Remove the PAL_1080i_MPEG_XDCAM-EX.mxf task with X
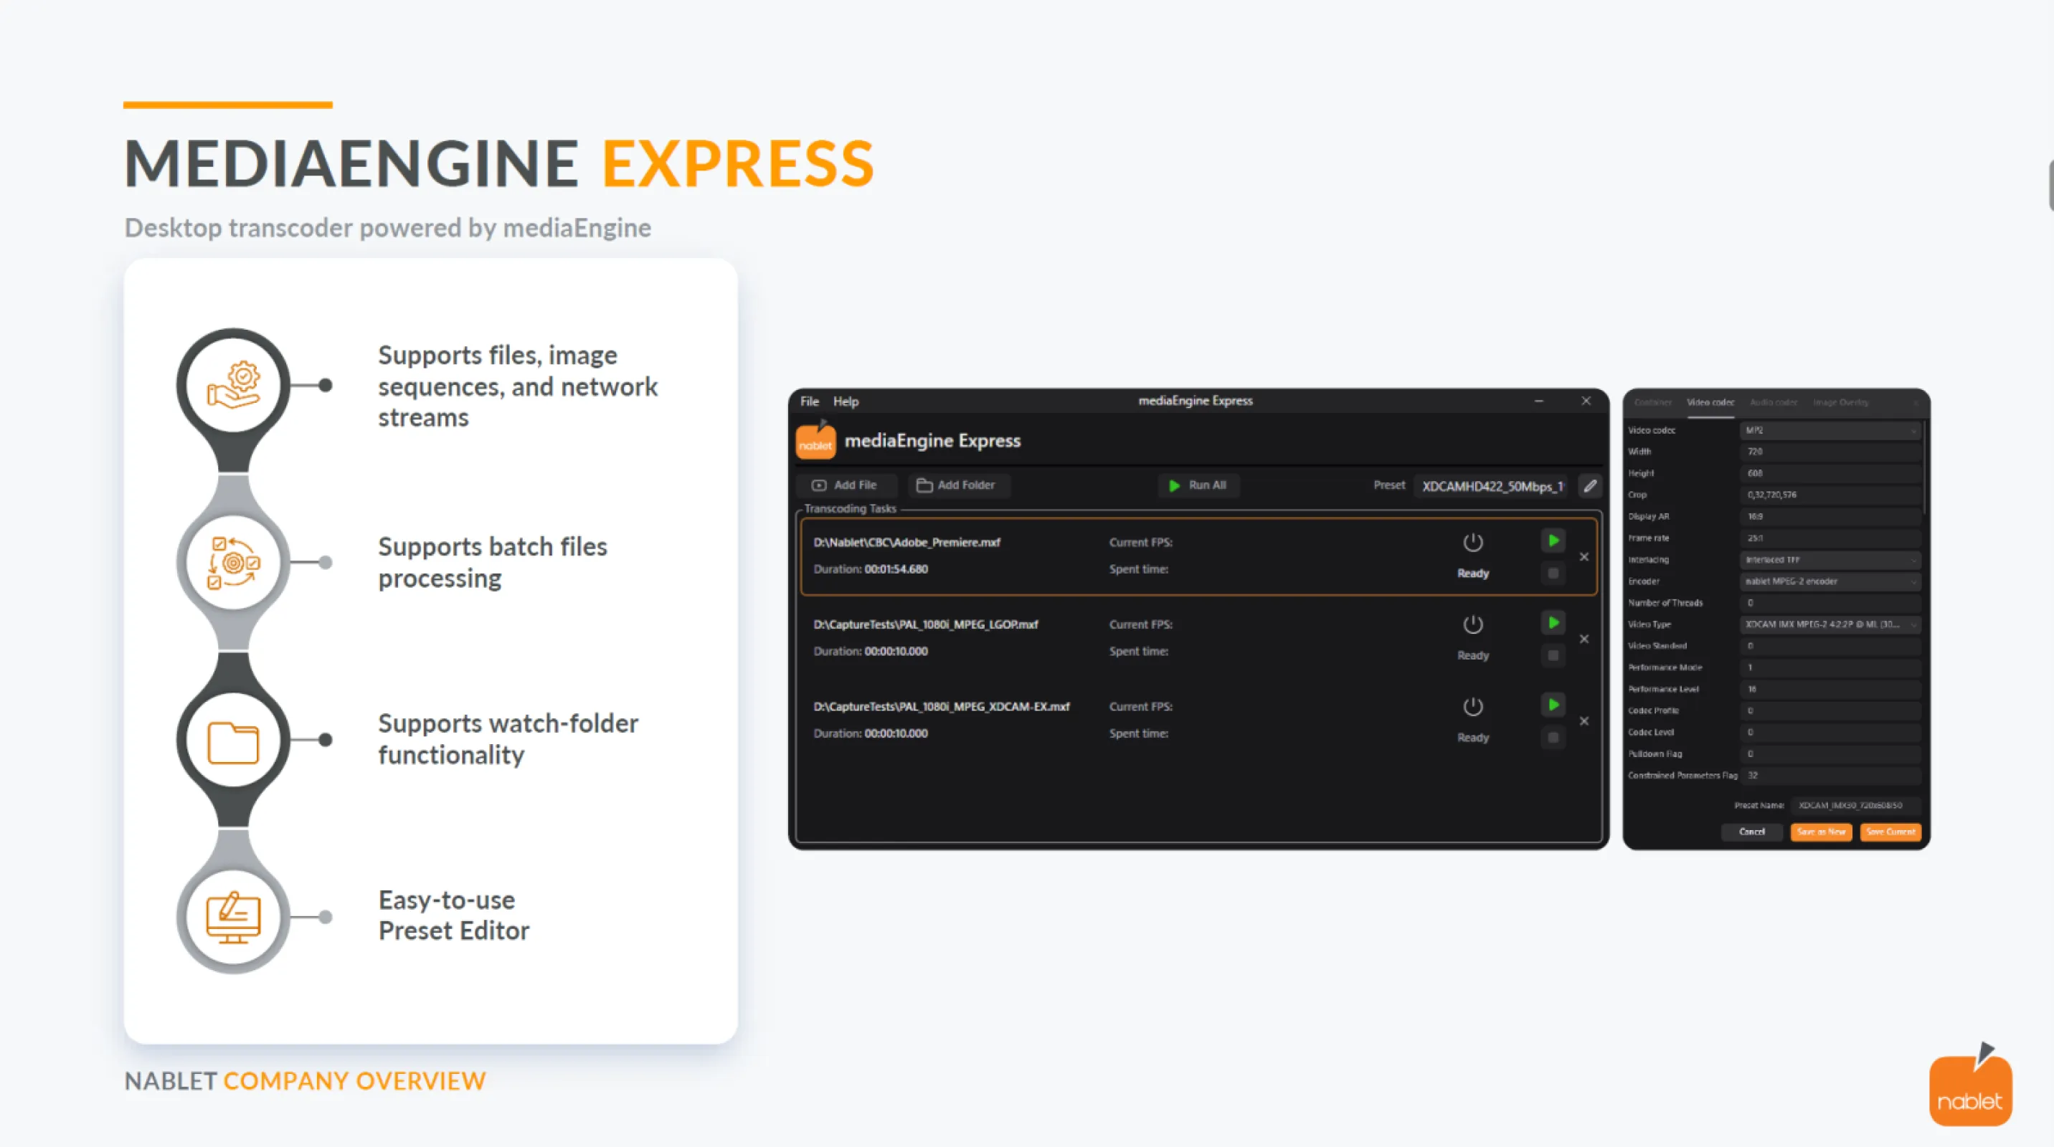The height and width of the screenshot is (1147, 2054). tap(1584, 720)
